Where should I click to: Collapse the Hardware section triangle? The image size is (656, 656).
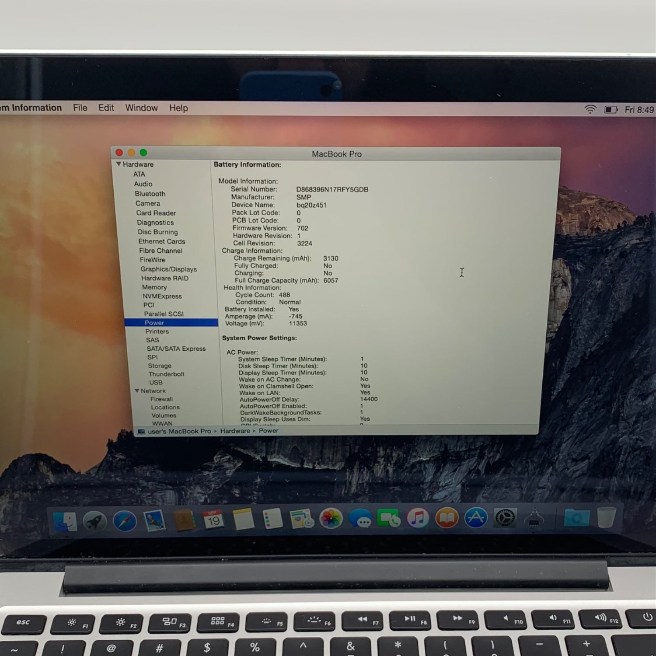(119, 164)
